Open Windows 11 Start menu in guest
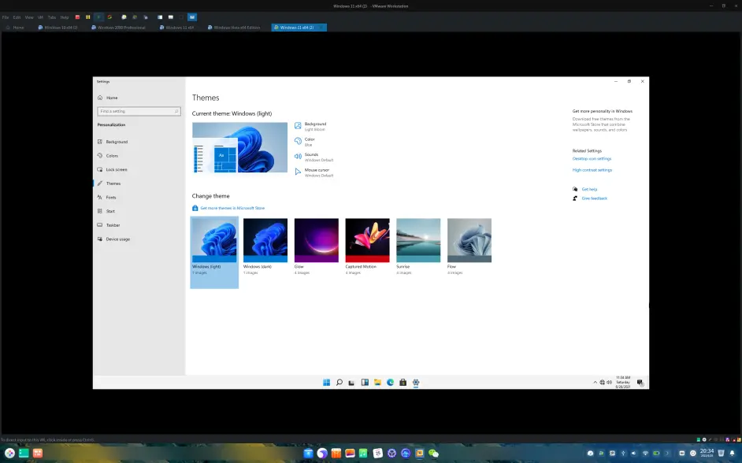The height and width of the screenshot is (463, 742). [327, 382]
